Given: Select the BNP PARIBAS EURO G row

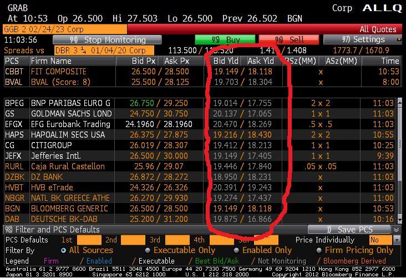Looking at the screenshot, I should point(200,103).
